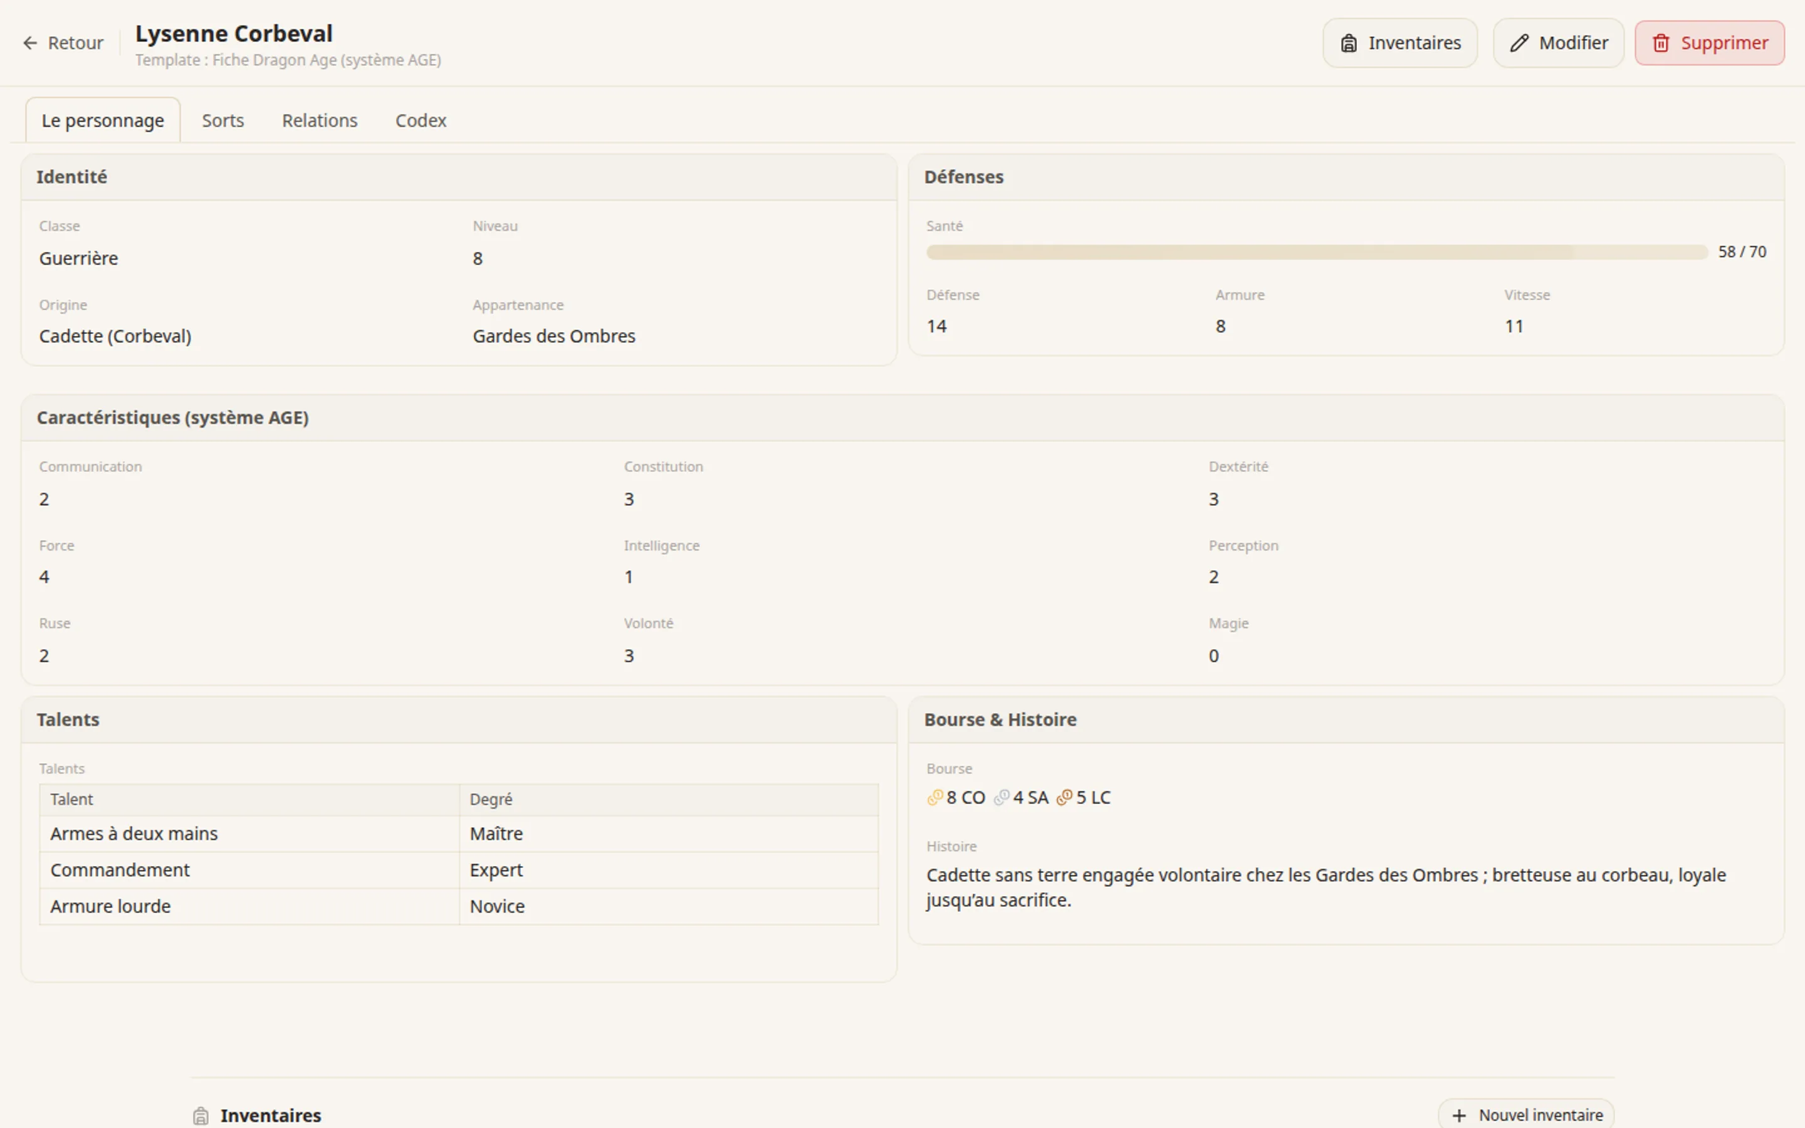Select the Le personnage tab
The image size is (1805, 1128).
[x=103, y=121]
